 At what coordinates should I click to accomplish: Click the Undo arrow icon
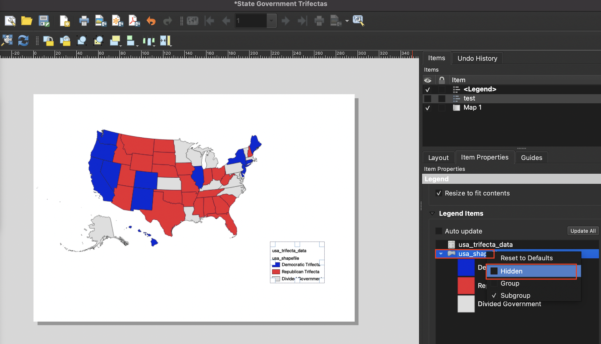pyautogui.click(x=151, y=21)
